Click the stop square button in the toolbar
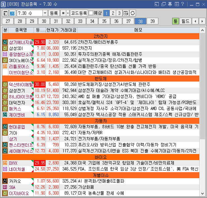The image size is (207, 198). click(x=63, y=13)
